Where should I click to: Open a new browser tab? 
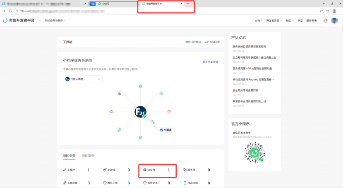click(188, 4)
